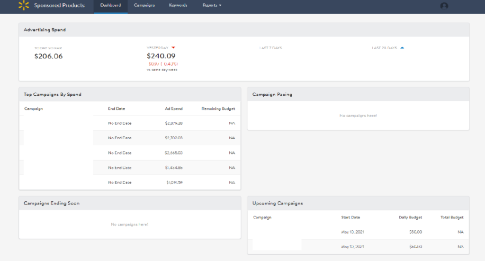Open the campaign row showing $1,091.59 spend
Screen dimensions: 485x261
(129, 182)
